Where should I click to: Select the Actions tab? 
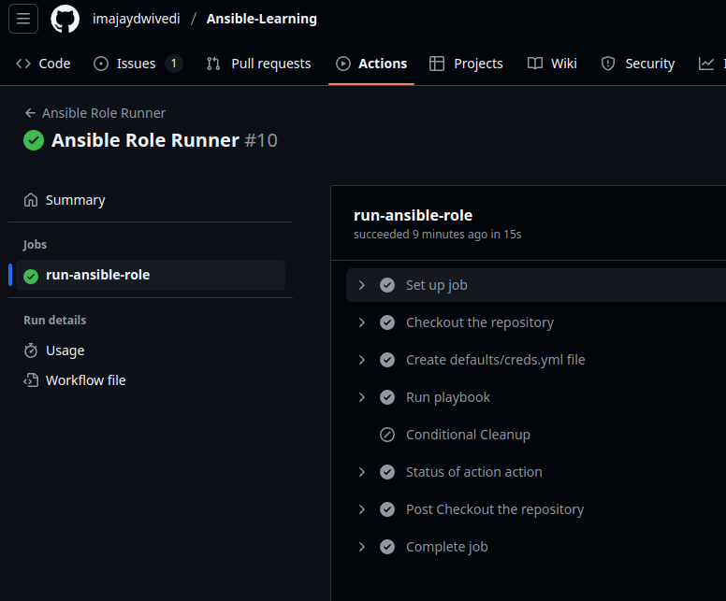tap(371, 64)
